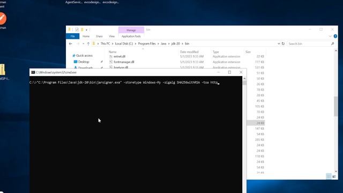Click the Explorer vertical scrollbar thumb
This screenshot has width=343, height=193.
point(336,106)
